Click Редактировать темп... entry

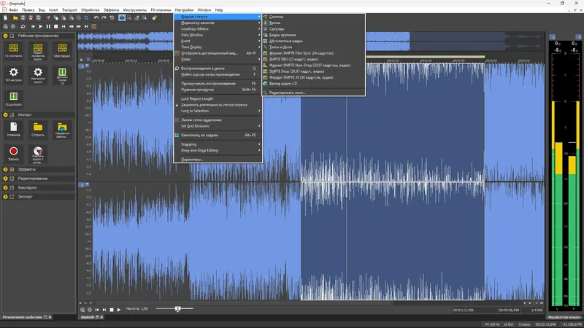287,93
